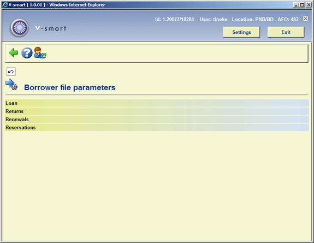Click the circular V-smart logo
314x243 pixels.
[20, 28]
